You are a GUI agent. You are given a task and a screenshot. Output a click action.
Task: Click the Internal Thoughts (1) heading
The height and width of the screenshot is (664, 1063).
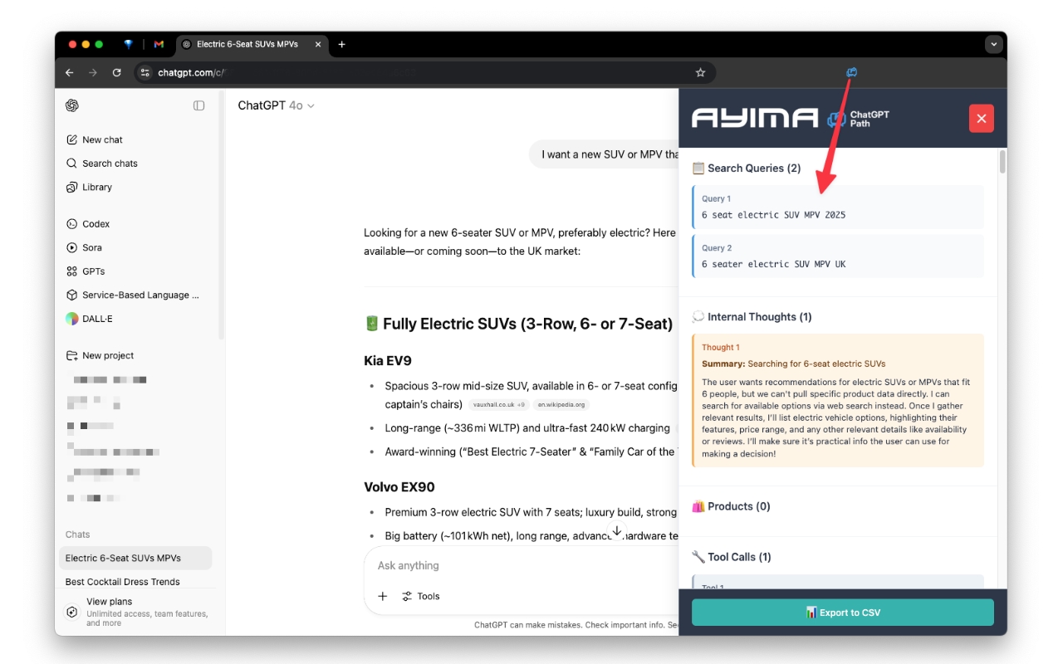tap(752, 317)
